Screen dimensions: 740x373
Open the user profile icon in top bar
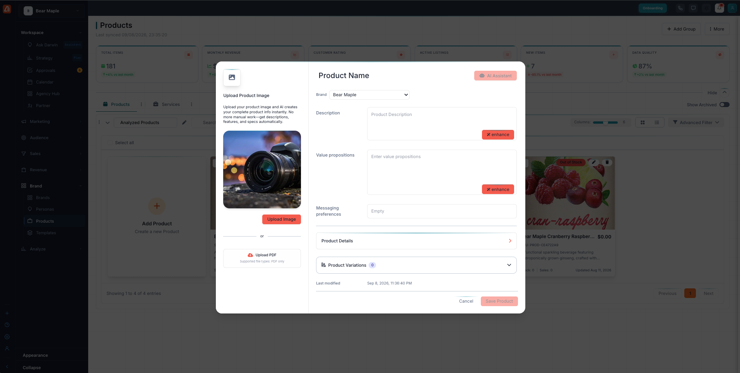[732, 8]
